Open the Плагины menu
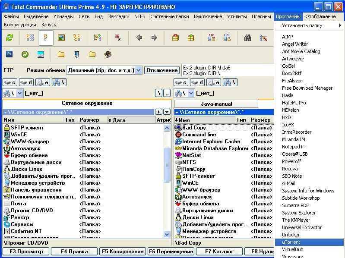 [x=261, y=16]
